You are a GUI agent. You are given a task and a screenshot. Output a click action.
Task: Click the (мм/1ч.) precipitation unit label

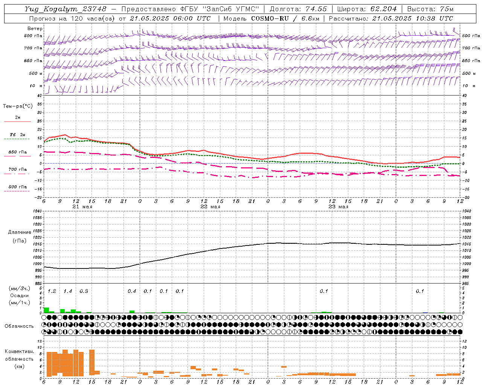pyautogui.click(x=19, y=303)
